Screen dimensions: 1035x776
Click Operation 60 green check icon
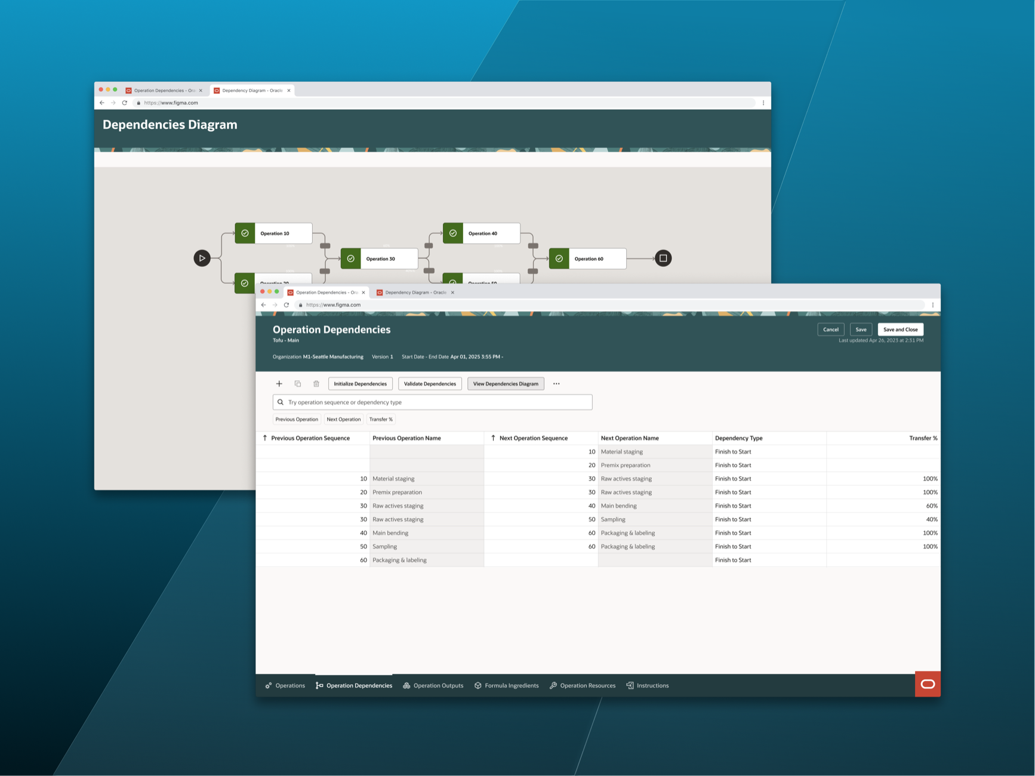(x=559, y=258)
